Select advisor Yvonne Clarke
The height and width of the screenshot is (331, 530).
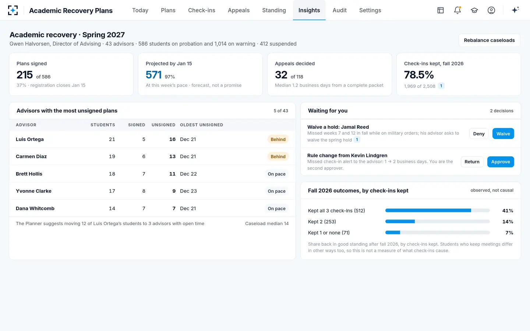[152, 191]
